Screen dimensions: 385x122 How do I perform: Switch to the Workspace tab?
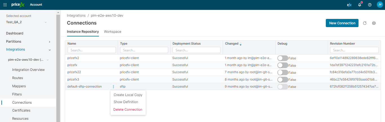click(112, 32)
